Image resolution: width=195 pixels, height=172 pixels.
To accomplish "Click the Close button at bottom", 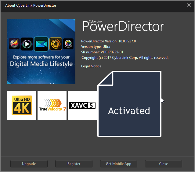I will point(164,164).
